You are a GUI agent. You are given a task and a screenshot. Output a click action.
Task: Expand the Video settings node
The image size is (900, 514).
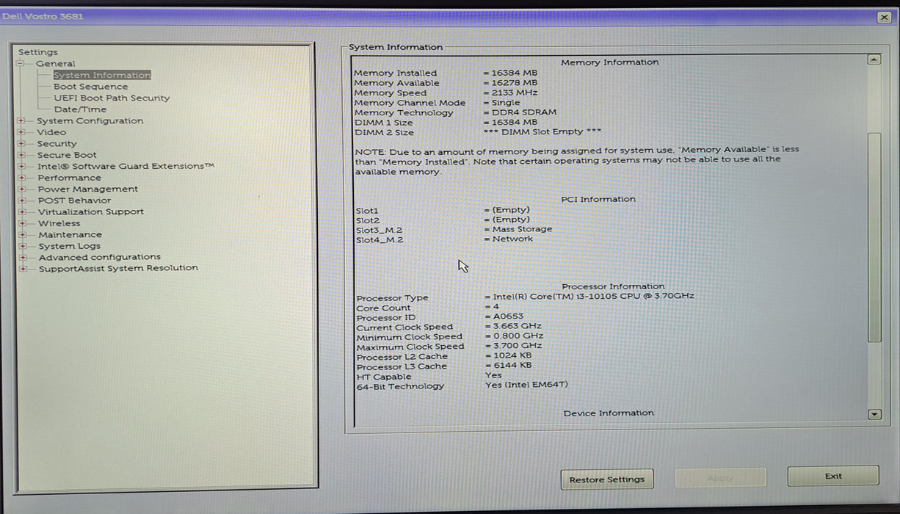tap(22, 133)
